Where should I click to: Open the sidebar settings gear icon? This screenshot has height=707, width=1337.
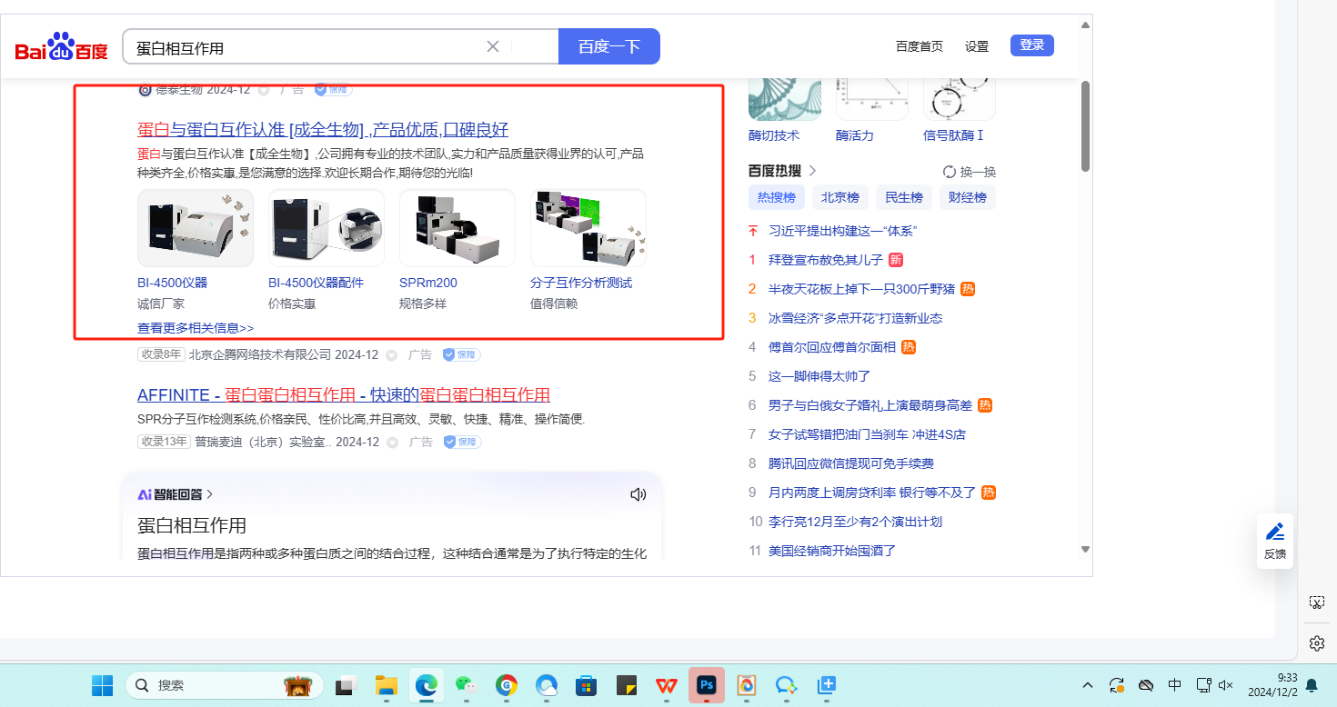coord(1316,643)
